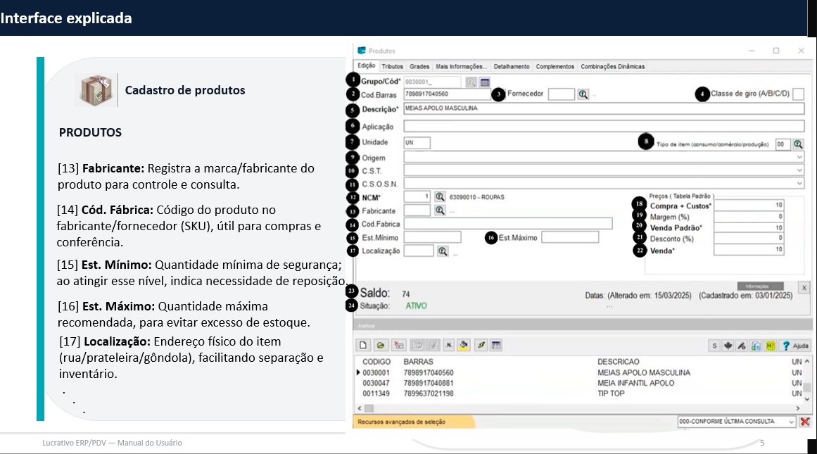The width and height of the screenshot is (817, 454).
Task: Click the Fabricante search magnifier
Action: pos(440,210)
